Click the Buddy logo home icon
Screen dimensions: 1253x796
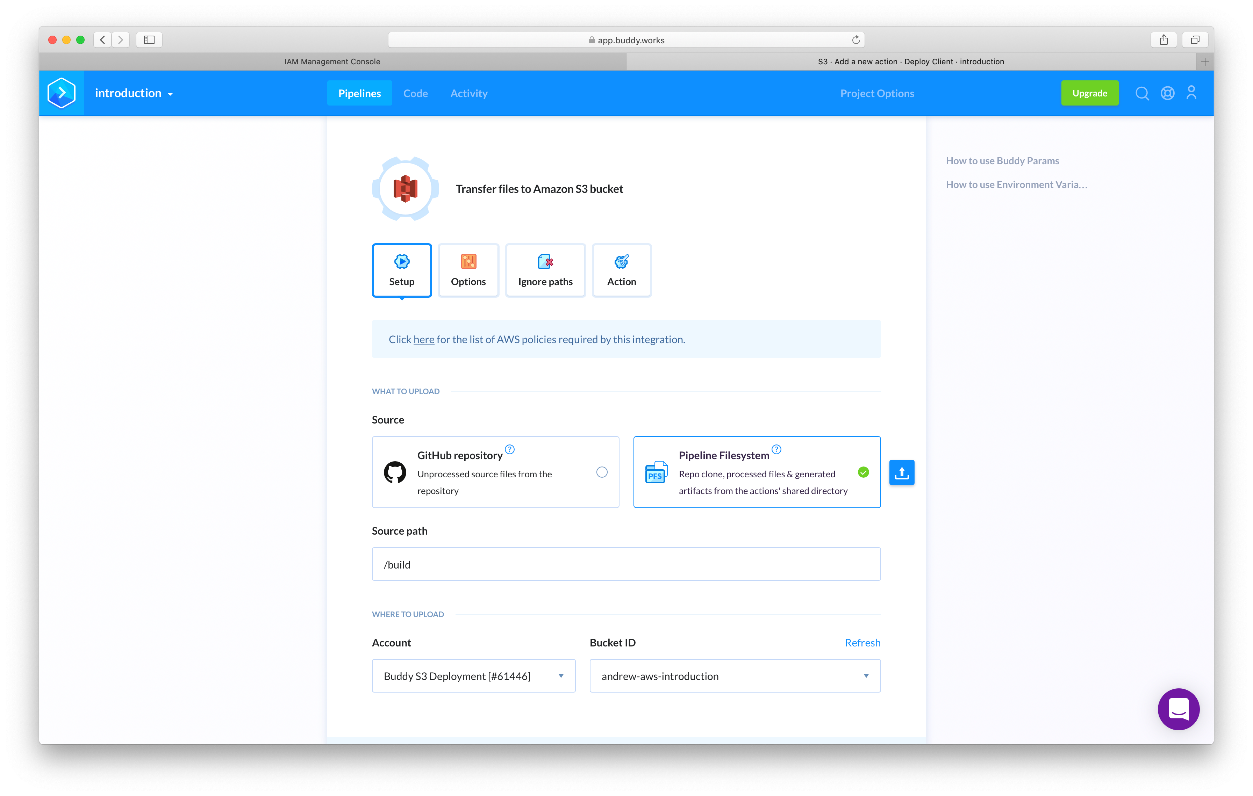[62, 93]
